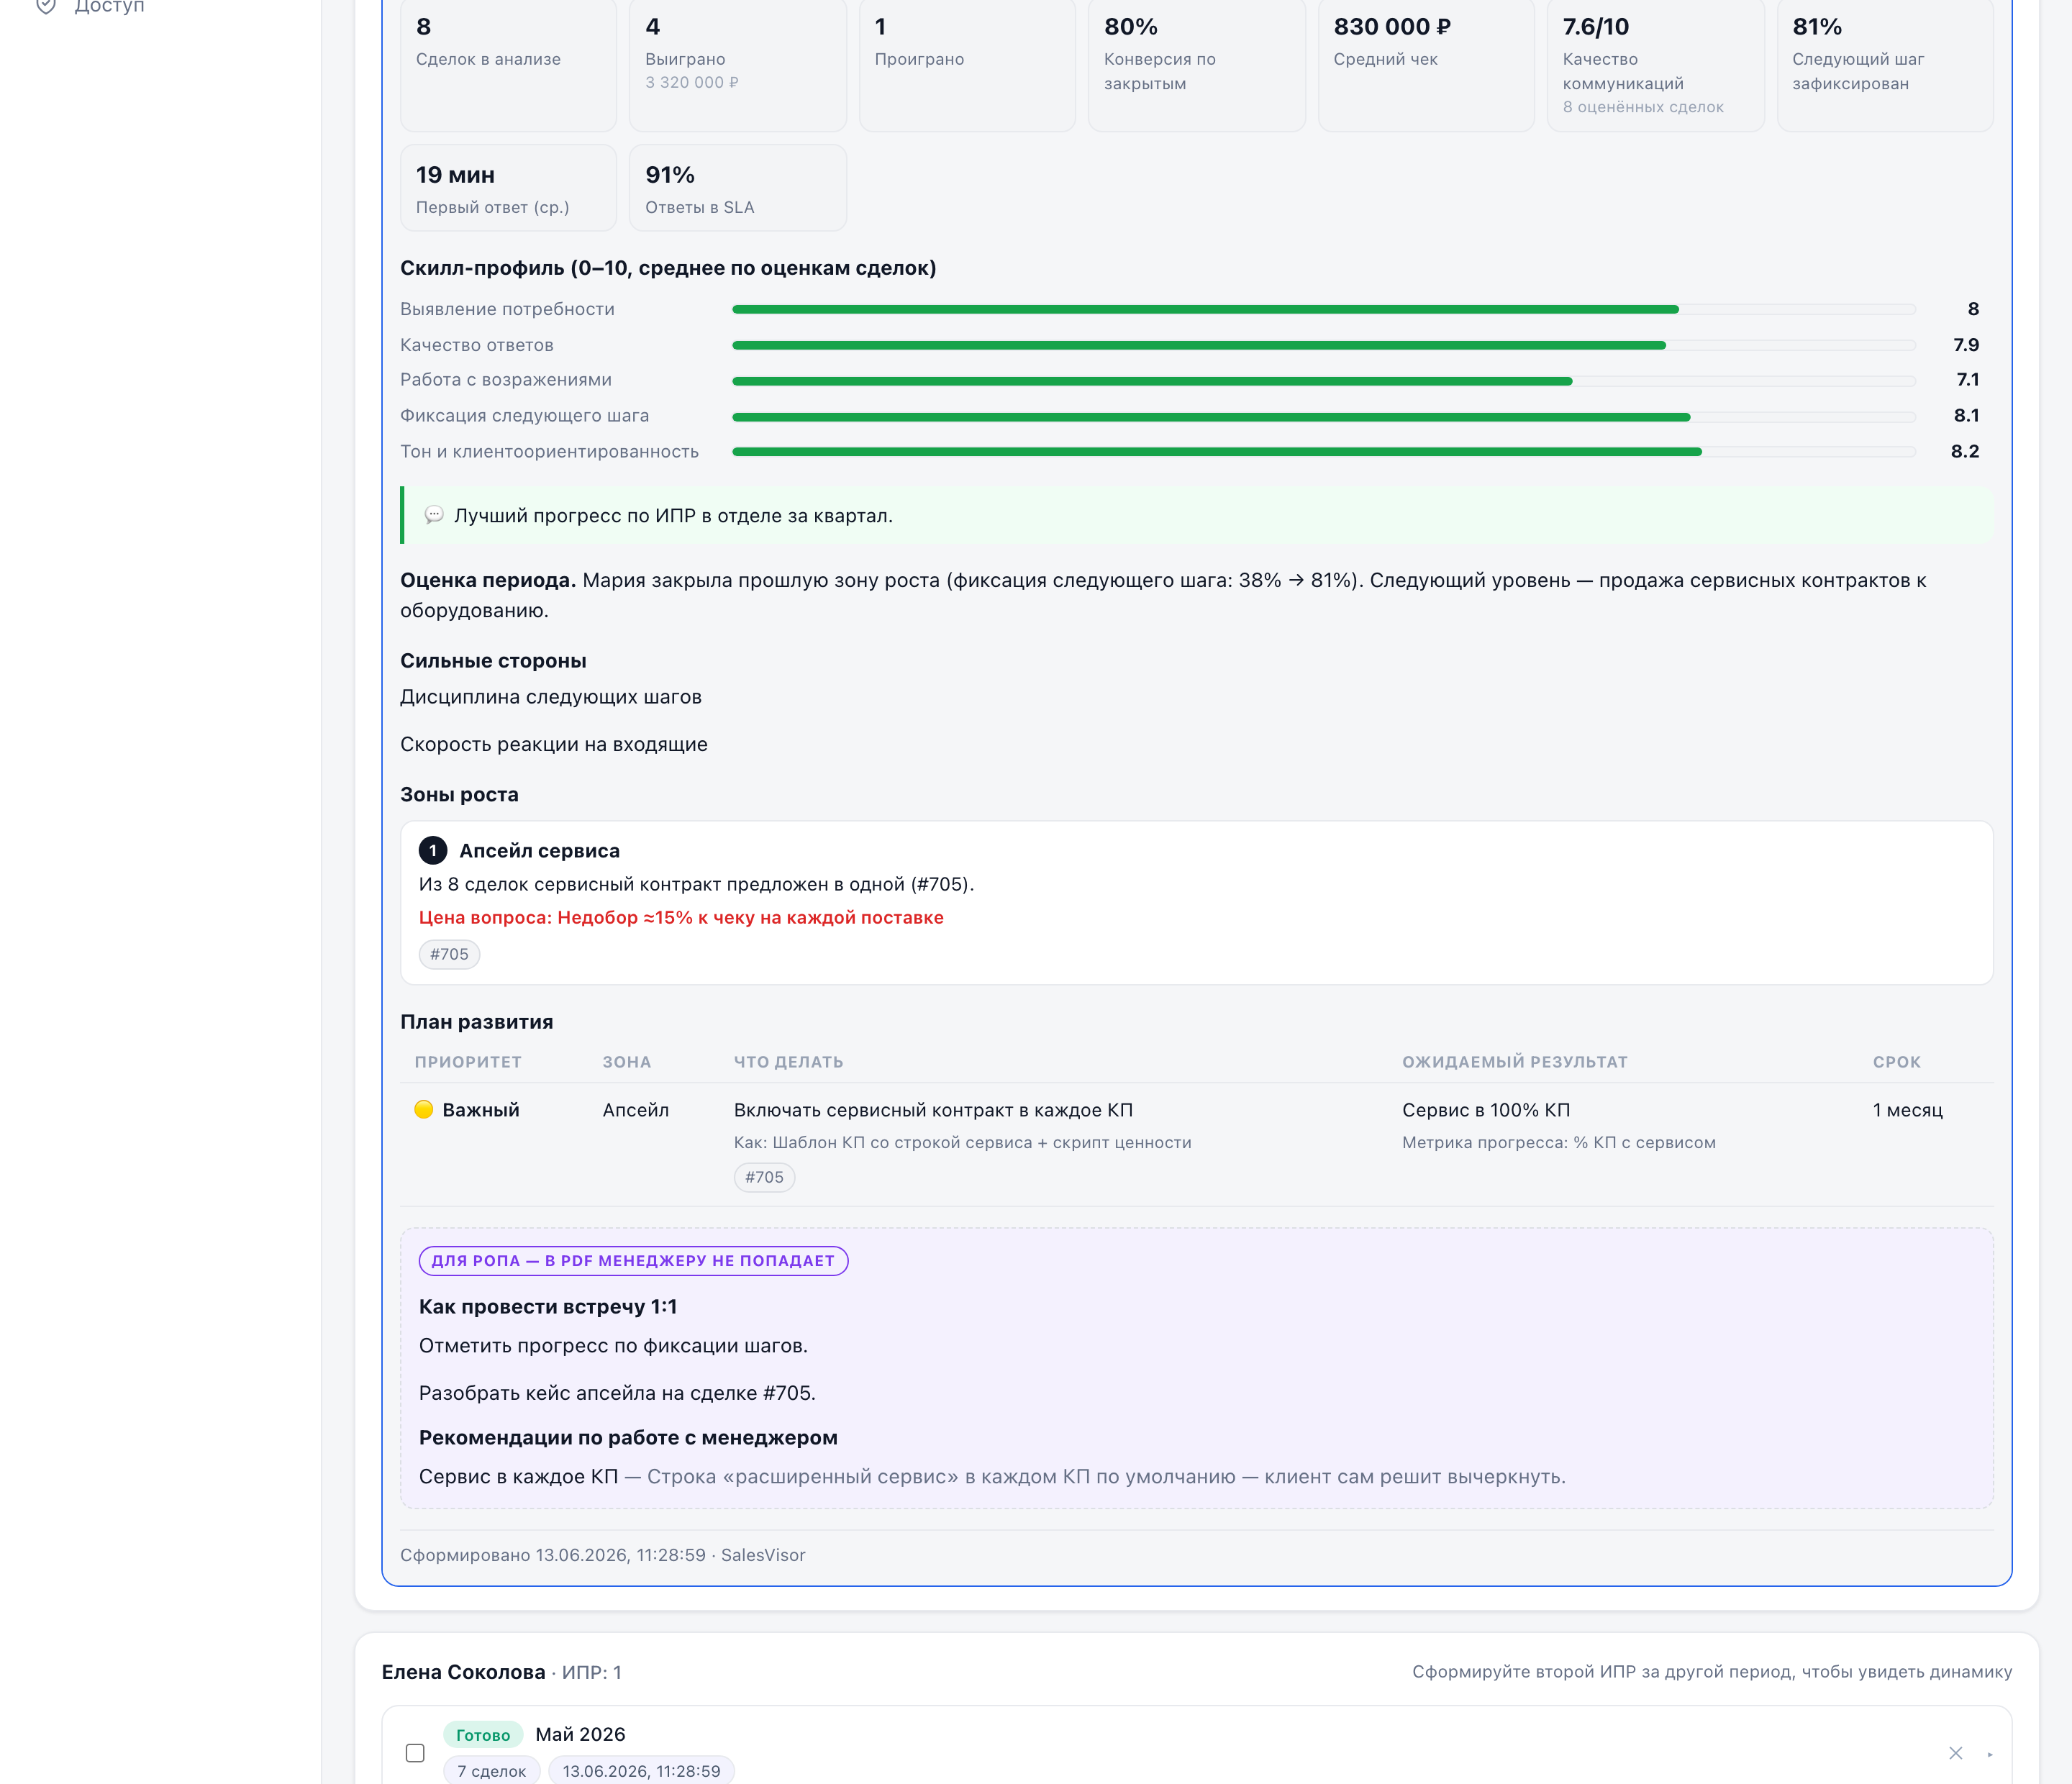Click the ПРИОРИТЕТ column header
Viewport: 2072px width, 1784px height.
point(468,1062)
